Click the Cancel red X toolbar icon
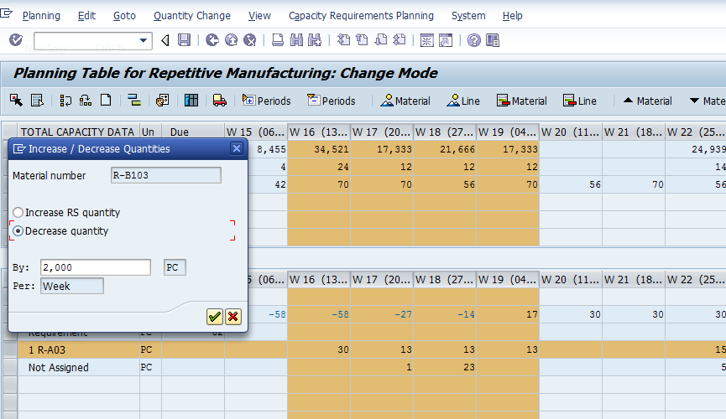Image resolution: width=726 pixels, height=419 pixels. click(x=249, y=40)
